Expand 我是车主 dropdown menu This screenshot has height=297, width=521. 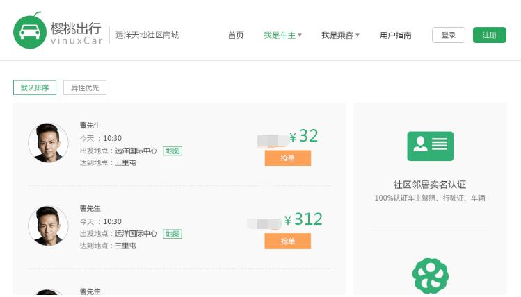(x=282, y=35)
